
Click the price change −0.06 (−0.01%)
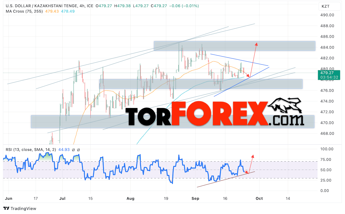point(184,6)
